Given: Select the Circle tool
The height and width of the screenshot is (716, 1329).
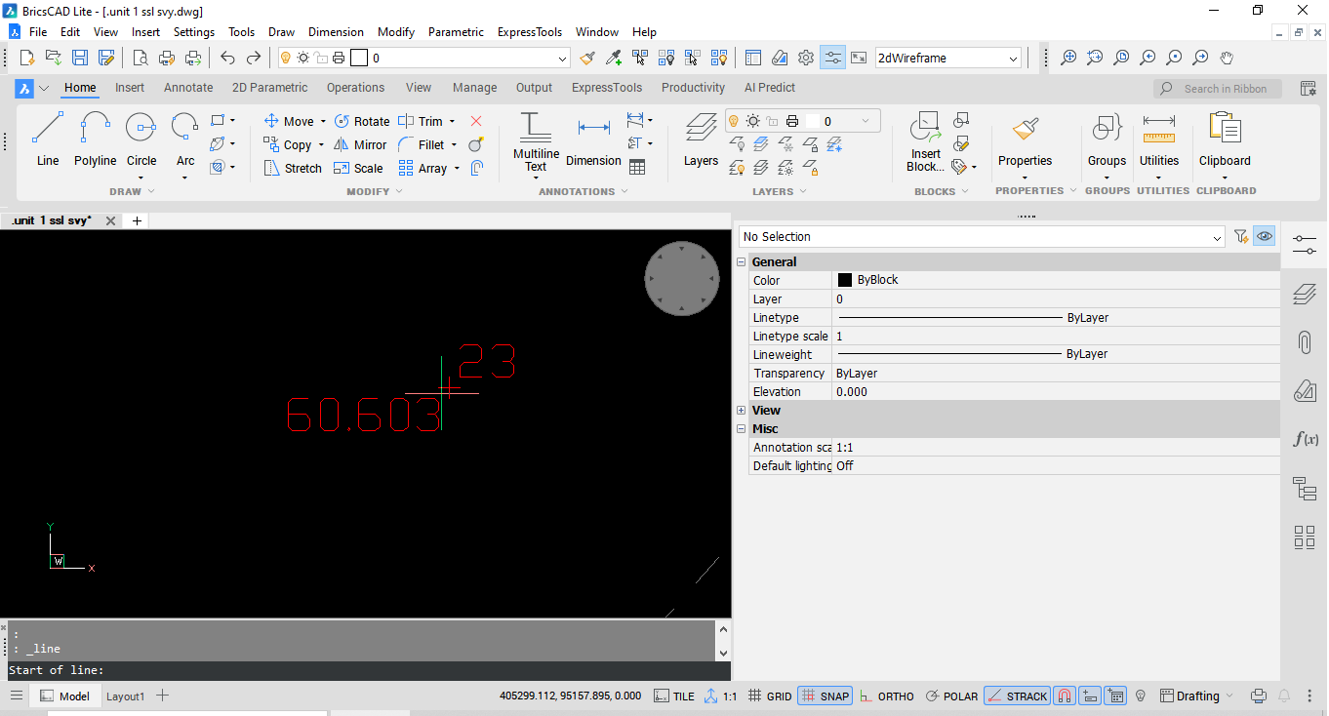Looking at the screenshot, I should pyautogui.click(x=141, y=139).
